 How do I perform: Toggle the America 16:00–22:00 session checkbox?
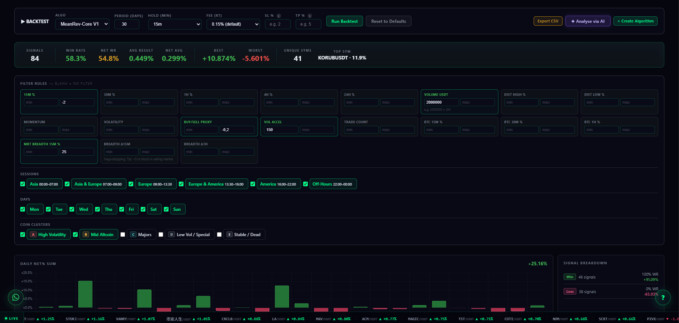(253, 184)
